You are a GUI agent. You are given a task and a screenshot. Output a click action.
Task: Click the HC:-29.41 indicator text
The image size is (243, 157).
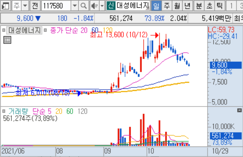(223, 37)
